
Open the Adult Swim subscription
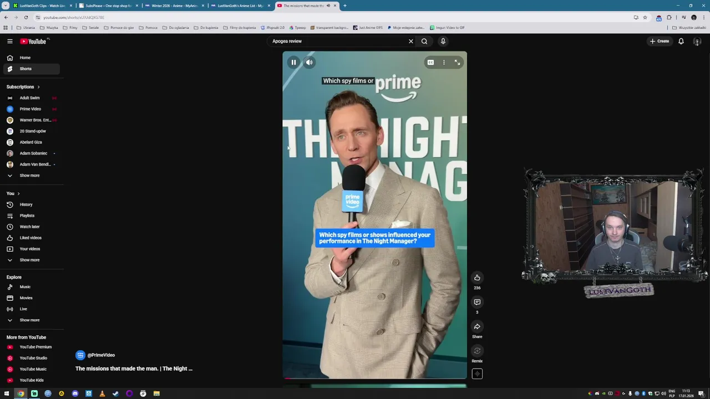(32, 98)
